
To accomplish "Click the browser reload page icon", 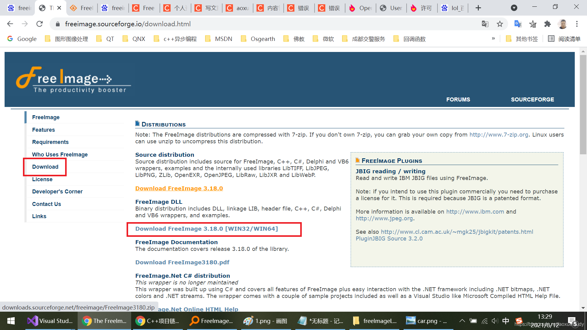I will [x=39, y=24].
